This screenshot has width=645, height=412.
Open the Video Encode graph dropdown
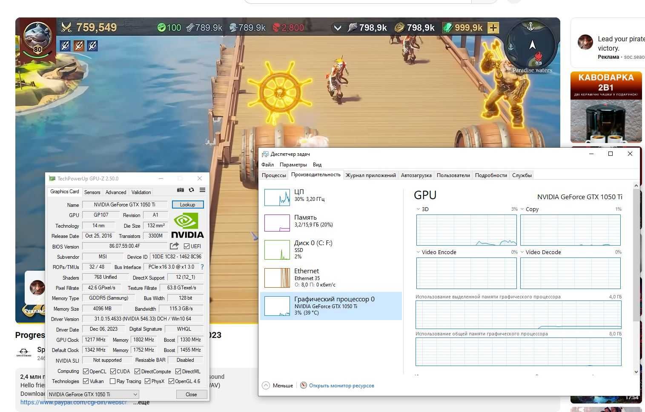[x=418, y=252]
